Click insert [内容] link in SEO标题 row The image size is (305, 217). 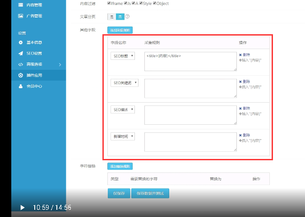250,60
